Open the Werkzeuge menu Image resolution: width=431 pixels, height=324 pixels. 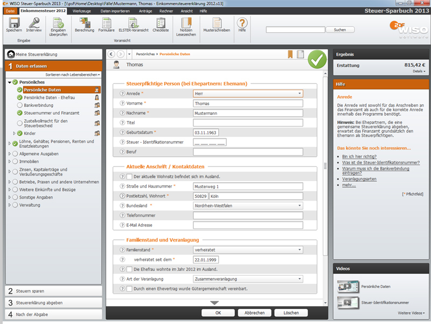(82, 11)
